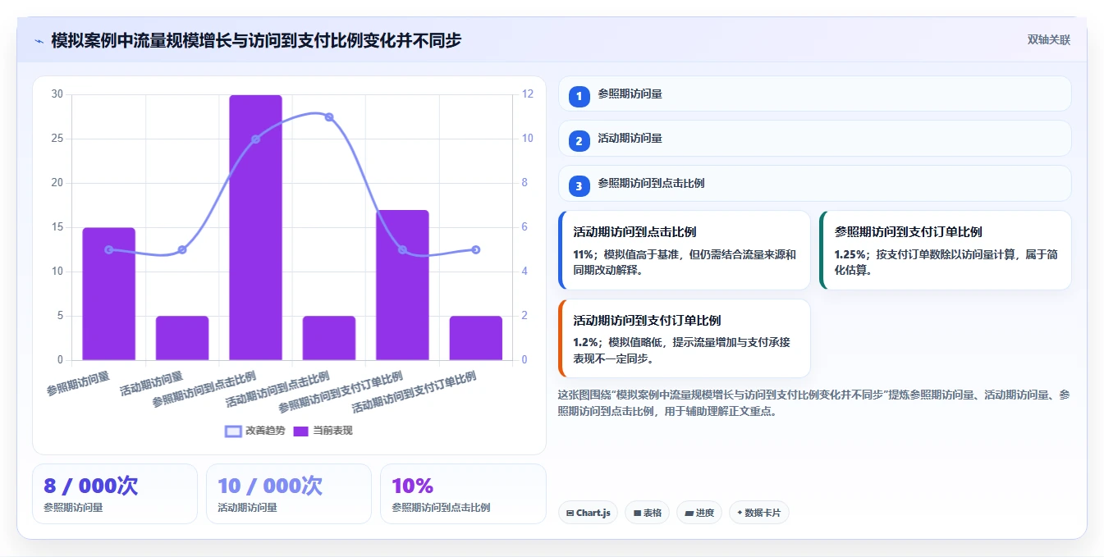Viewport: 1104px width, 557px height.
Task: Click the 10 / 000次 stat value
Action: (x=270, y=486)
